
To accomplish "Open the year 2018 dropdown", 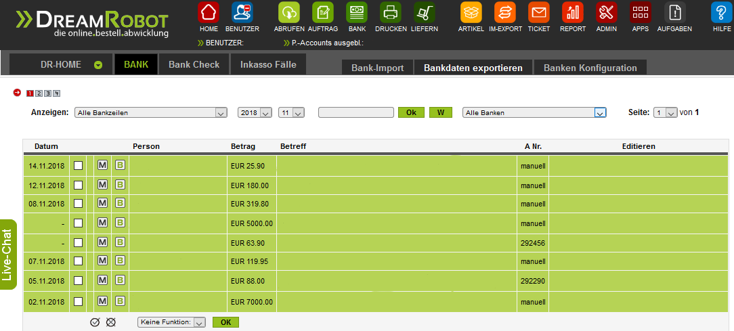I will coord(255,113).
